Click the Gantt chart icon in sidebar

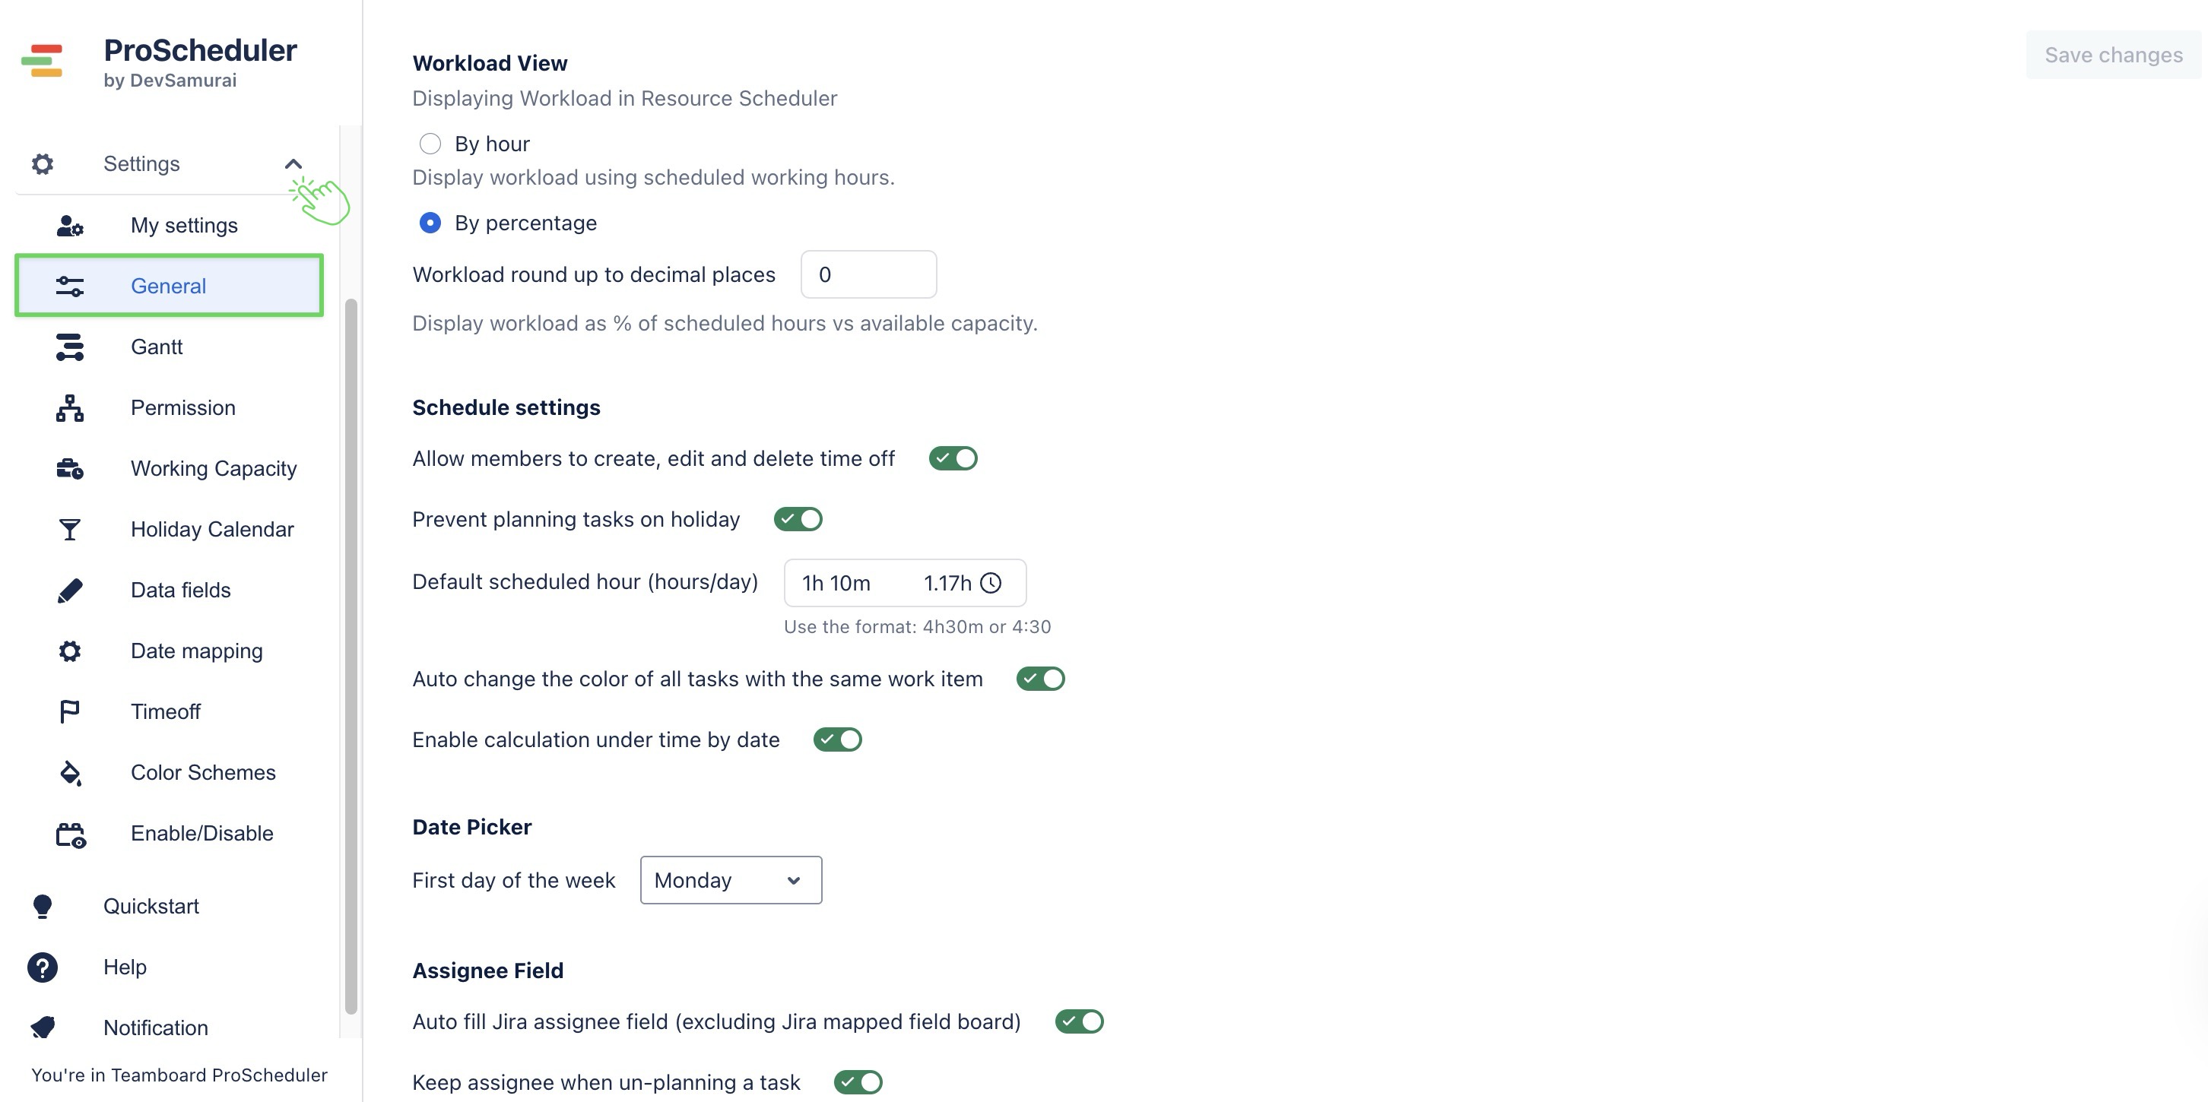pyautogui.click(x=69, y=347)
